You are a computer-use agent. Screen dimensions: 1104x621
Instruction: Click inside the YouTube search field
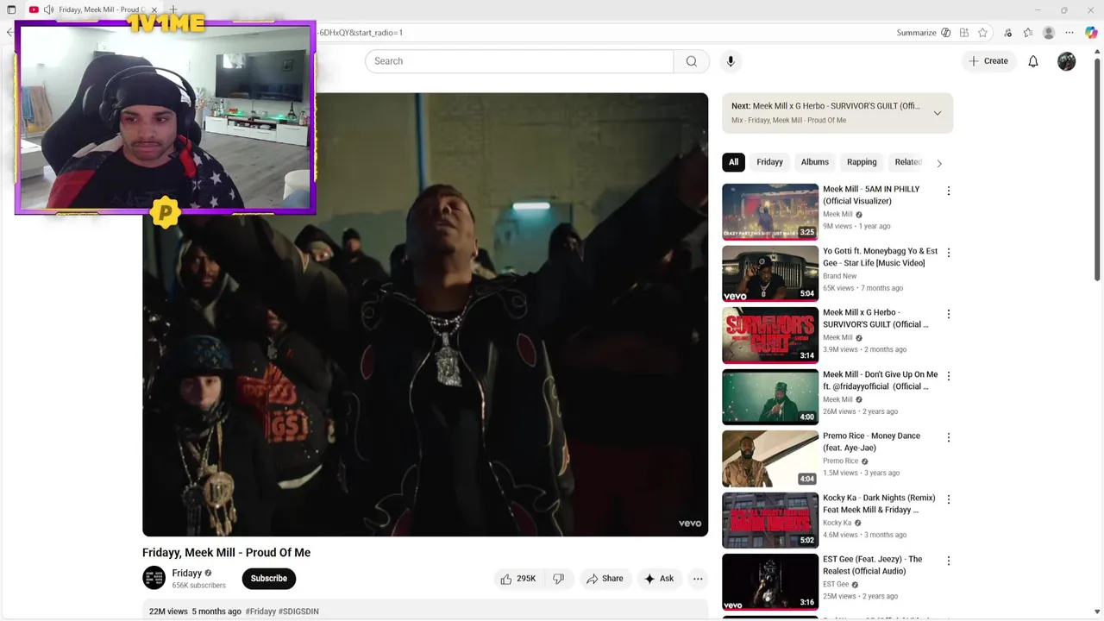[519, 61]
